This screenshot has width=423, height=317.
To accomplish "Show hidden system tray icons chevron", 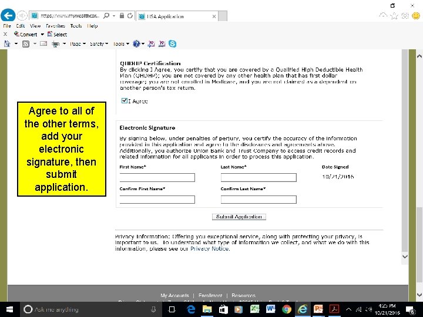I will click(x=348, y=309).
